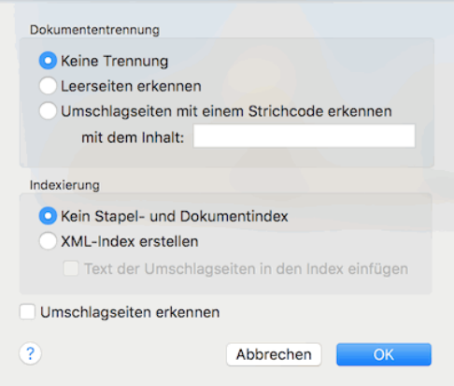The image size is (454, 386).
Task: Click the 'Text der Umschlagseiten in den Index einfügen' text
Action: (246, 269)
